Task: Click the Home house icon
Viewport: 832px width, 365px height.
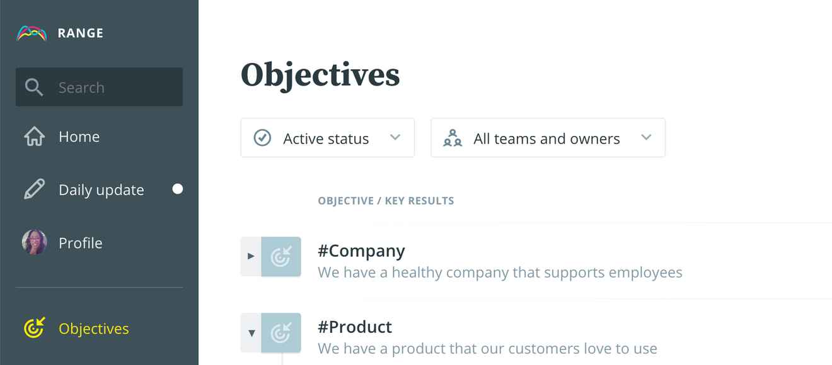Action: tap(34, 137)
